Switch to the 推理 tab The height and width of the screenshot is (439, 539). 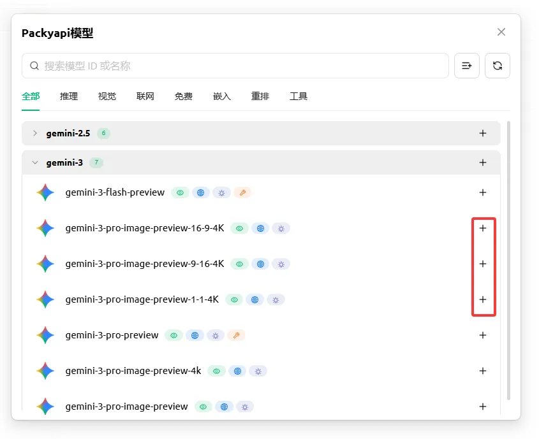(69, 96)
